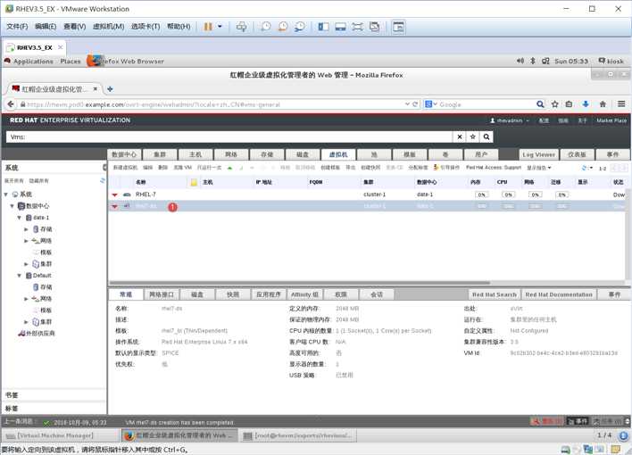This screenshot has width=632, height=455.
Task: Click the Red Hat Access: Support button
Action: click(494, 167)
